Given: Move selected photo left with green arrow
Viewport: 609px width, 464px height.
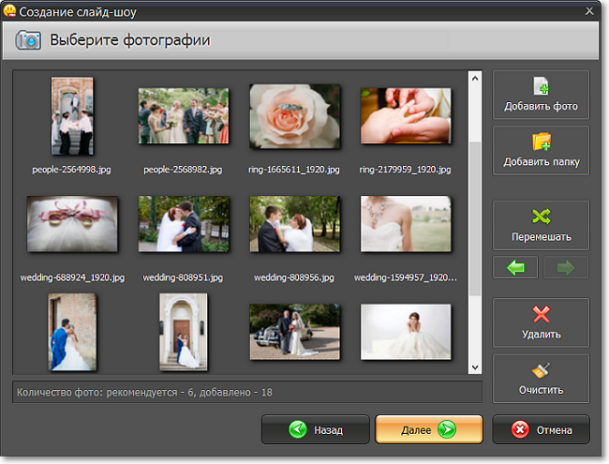Looking at the screenshot, I should 514,267.
